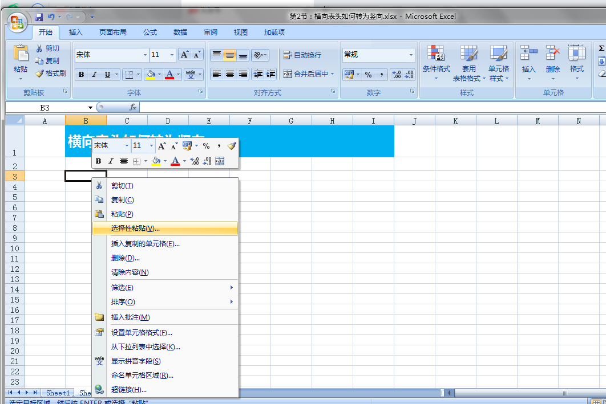The image size is (606, 404).
Task: Toggle Italic in ribbon font group
Action: tap(94, 75)
